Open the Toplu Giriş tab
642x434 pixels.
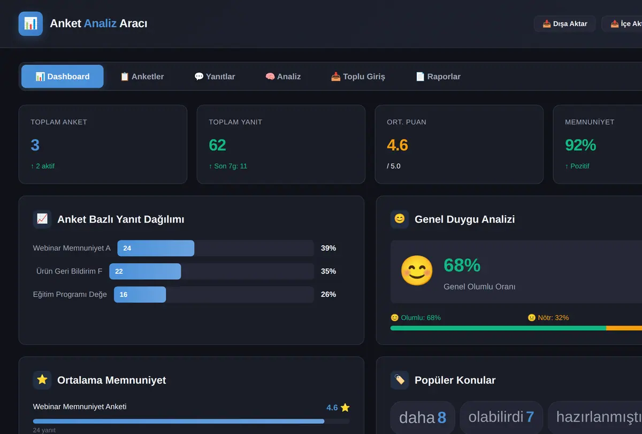pyautogui.click(x=358, y=77)
